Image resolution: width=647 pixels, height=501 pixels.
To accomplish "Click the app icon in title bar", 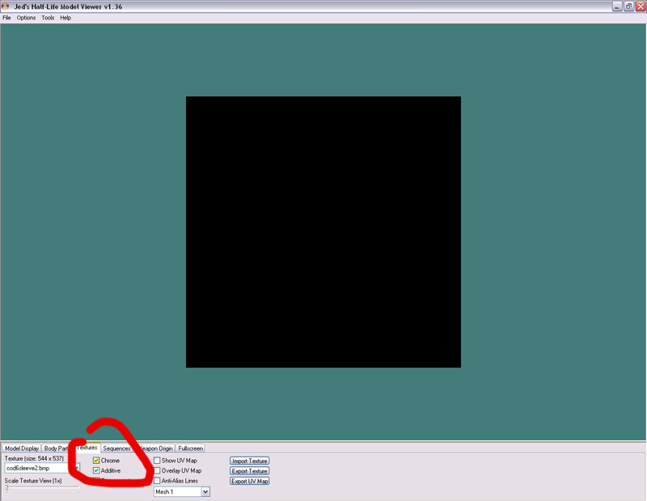I will pyautogui.click(x=6, y=6).
